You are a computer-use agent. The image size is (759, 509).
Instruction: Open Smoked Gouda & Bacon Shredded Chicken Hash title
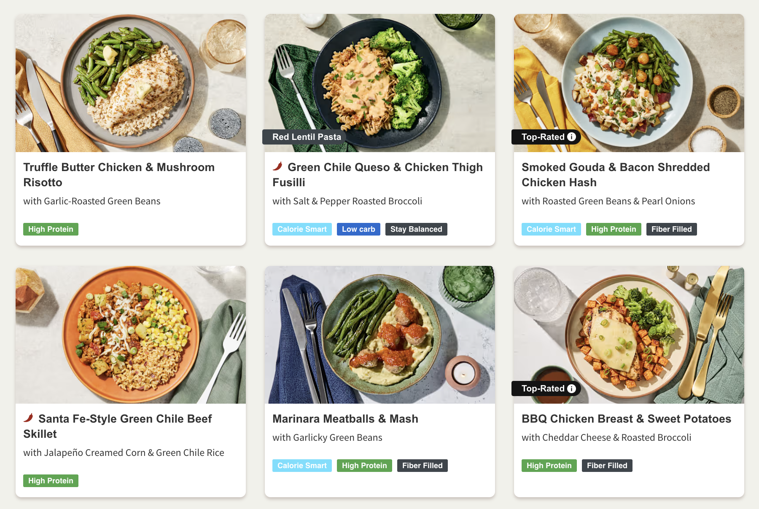click(616, 175)
